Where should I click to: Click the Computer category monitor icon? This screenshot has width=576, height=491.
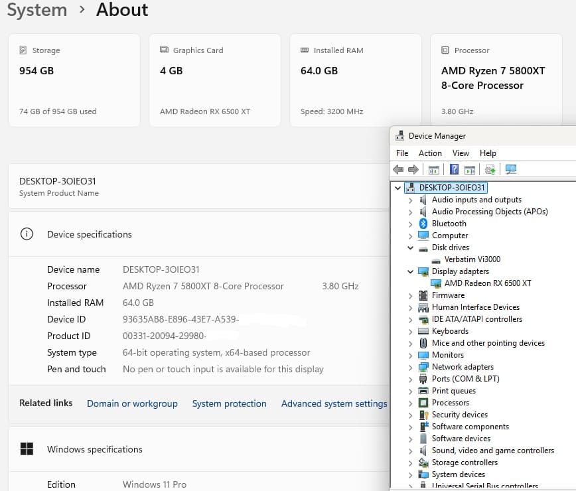[x=423, y=235]
